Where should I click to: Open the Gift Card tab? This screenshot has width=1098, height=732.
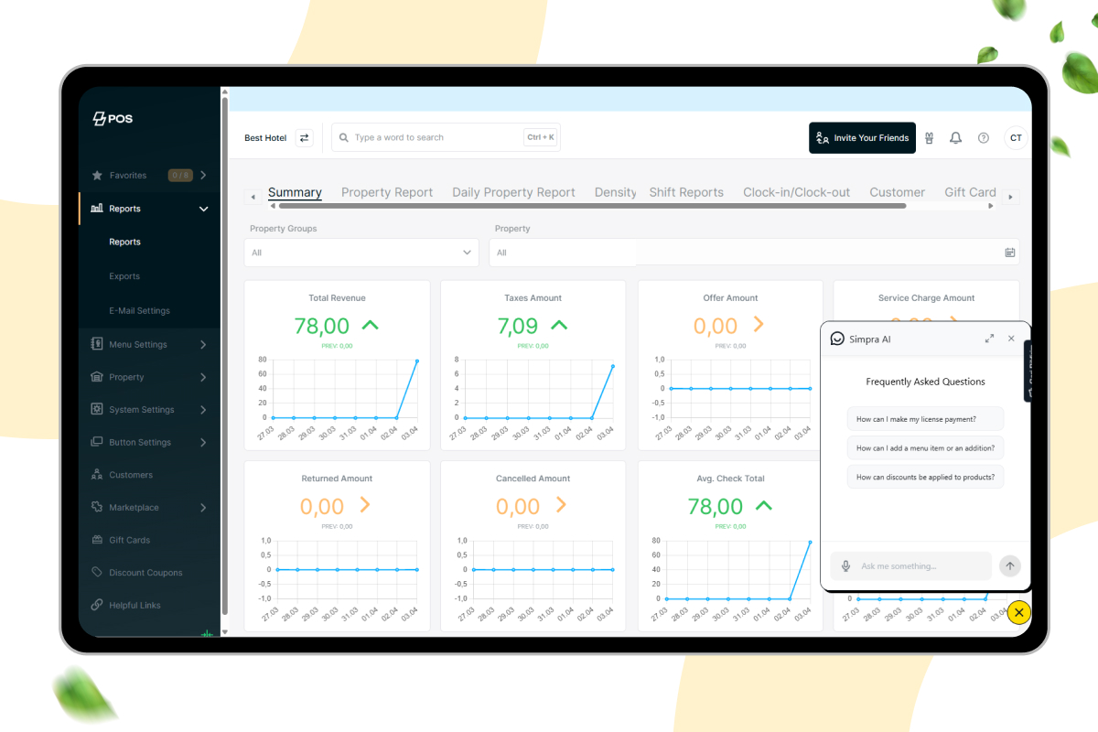pyautogui.click(x=970, y=192)
